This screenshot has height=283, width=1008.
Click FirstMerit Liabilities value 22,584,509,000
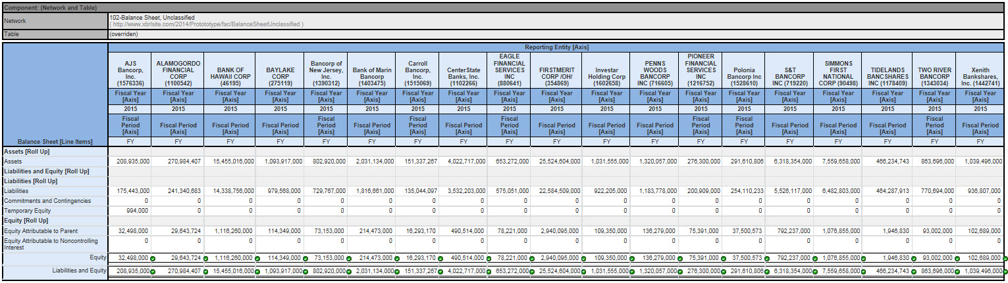pyautogui.click(x=560, y=190)
